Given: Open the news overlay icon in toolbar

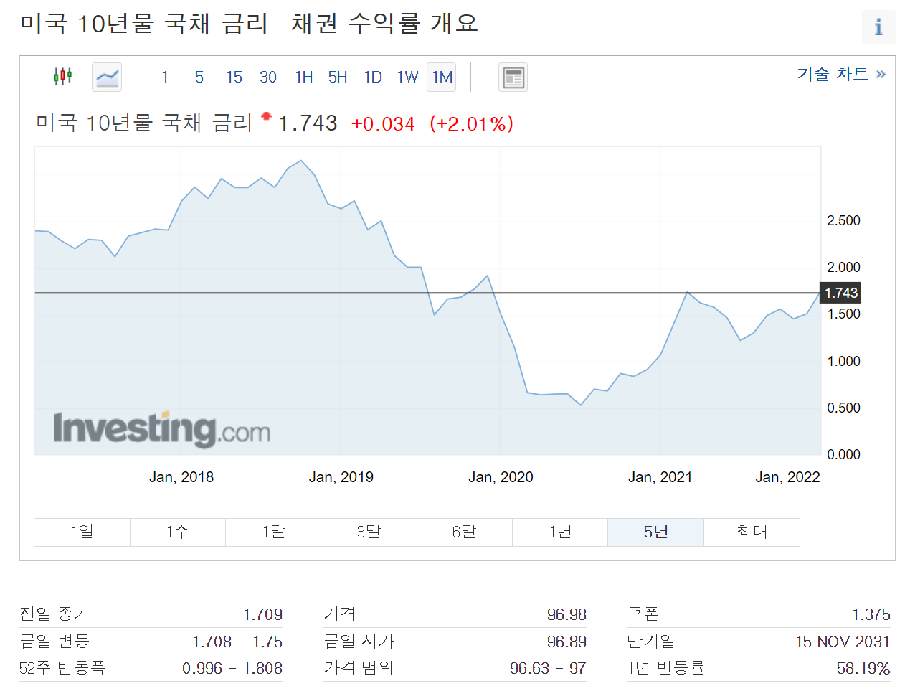Looking at the screenshot, I should [513, 77].
